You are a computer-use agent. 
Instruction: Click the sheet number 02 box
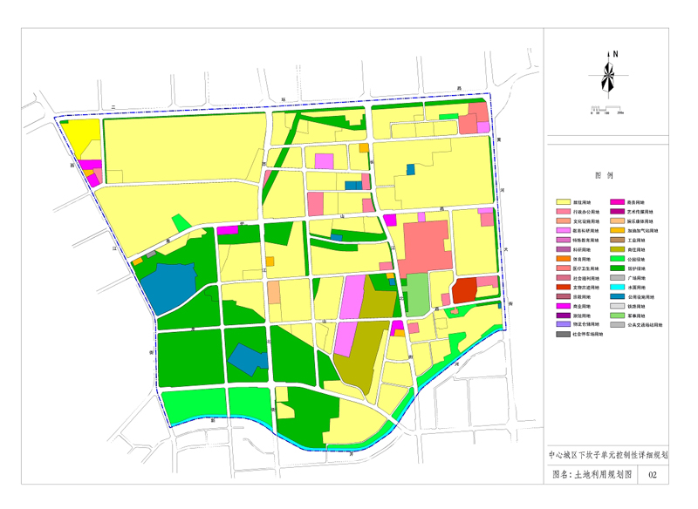tap(653, 476)
